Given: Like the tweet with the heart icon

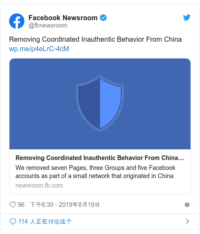Looking at the screenshot, I should tap(12, 205).
